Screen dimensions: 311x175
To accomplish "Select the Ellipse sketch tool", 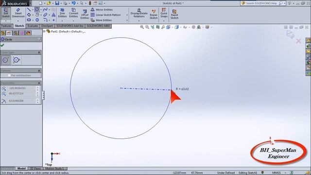I will (x=45, y=15).
